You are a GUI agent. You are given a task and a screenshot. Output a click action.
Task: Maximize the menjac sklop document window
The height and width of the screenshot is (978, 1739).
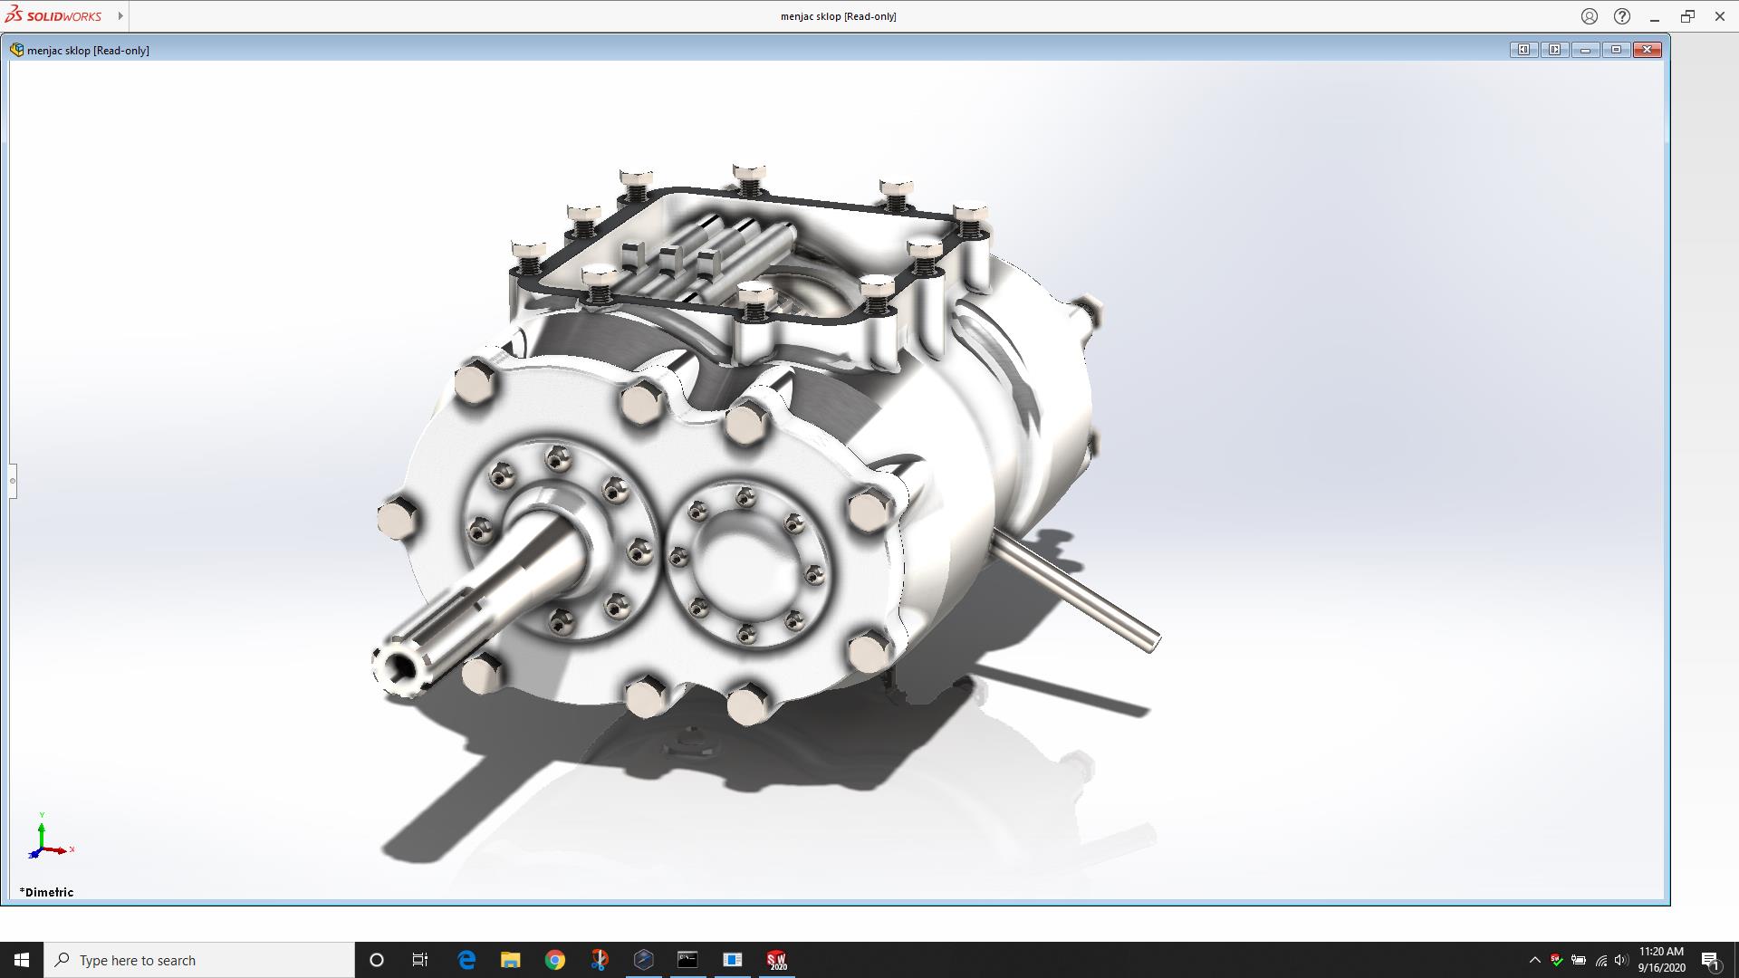click(1616, 50)
